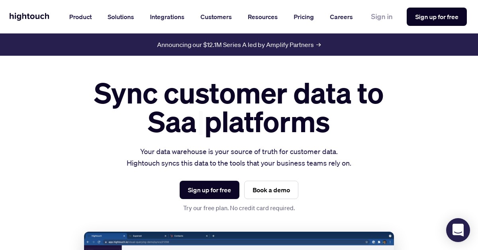Click the Sign in link
Screen dimensions: 478x250
pos(382,17)
